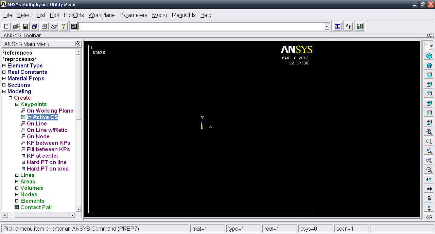Screen dimensions: 435x234
Task: Open the List menu
Action: click(41, 15)
